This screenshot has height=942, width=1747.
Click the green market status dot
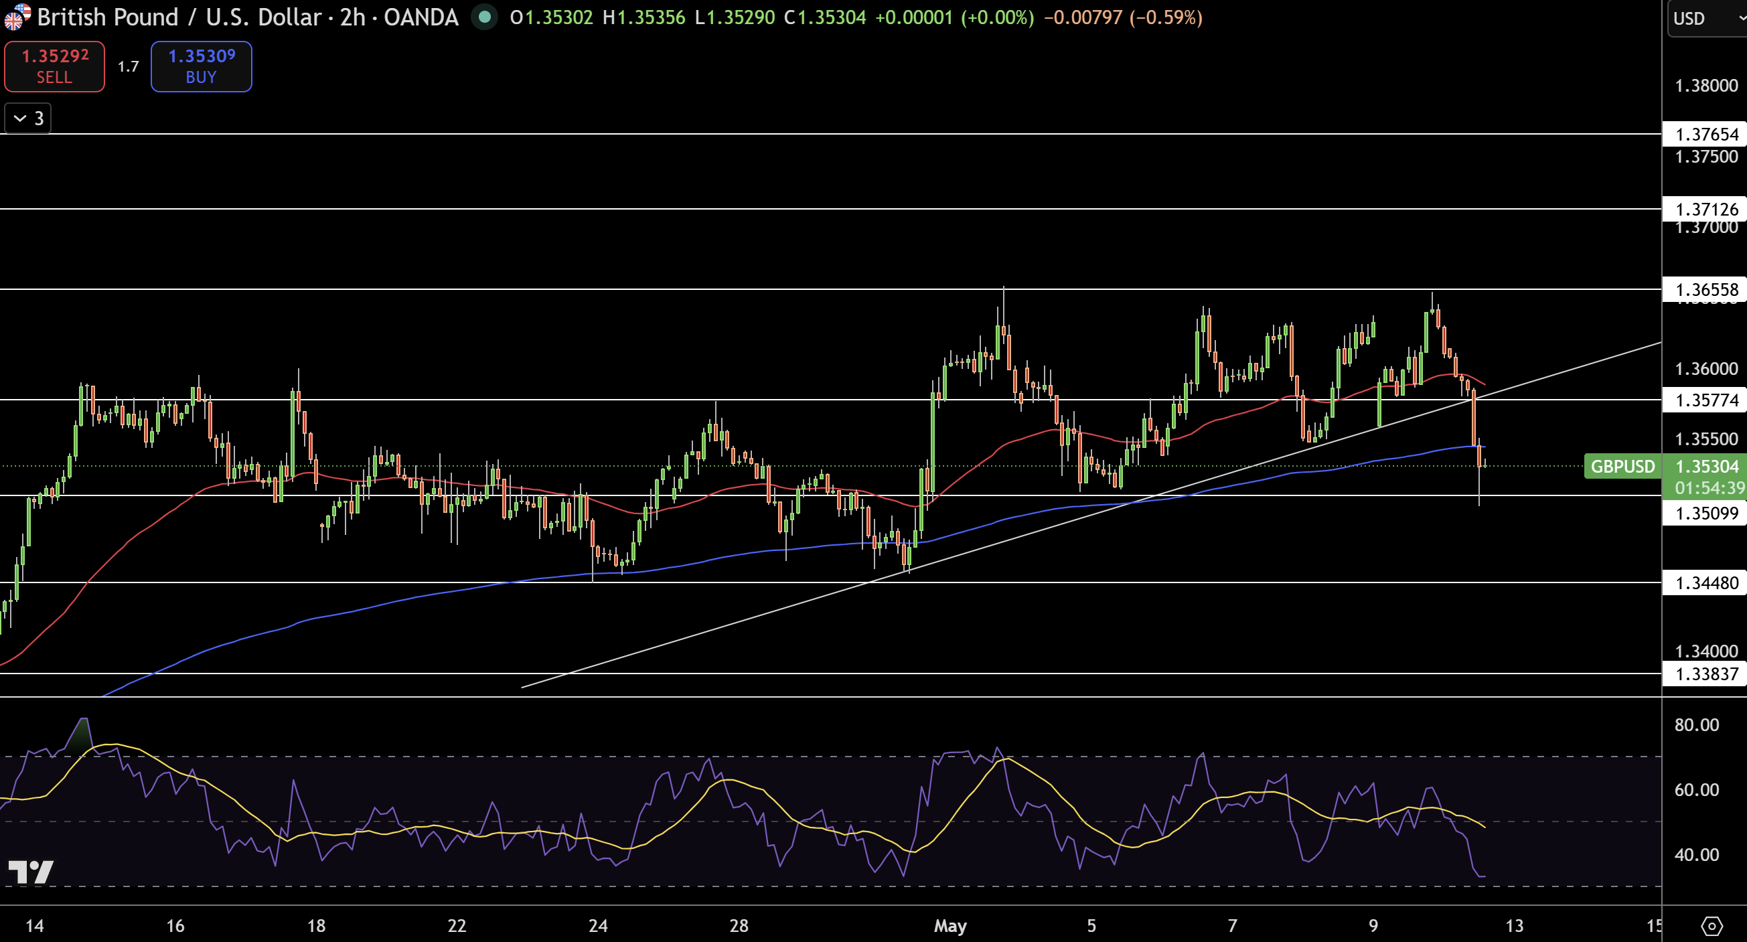pyautogui.click(x=484, y=17)
